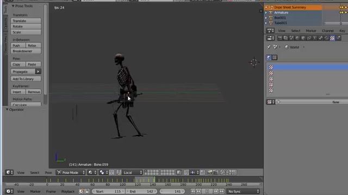Open the texture browse dropdown beside New

271,102
